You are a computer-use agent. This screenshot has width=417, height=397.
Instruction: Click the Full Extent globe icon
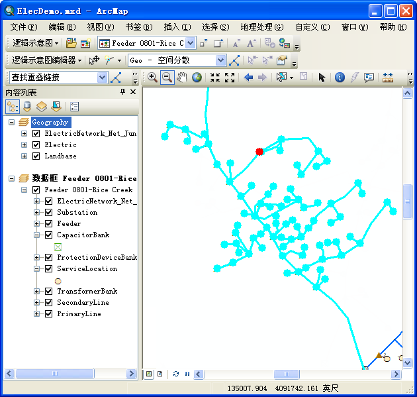click(x=197, y=78)
